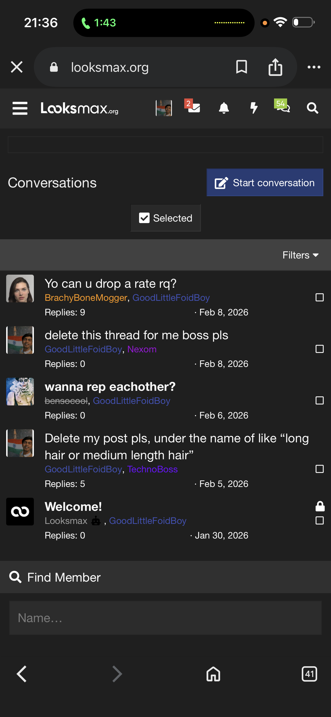Screen dimensions: 331x717
Task: Open the browser tabs switcher showing 41
Action: tap(309, 674)
